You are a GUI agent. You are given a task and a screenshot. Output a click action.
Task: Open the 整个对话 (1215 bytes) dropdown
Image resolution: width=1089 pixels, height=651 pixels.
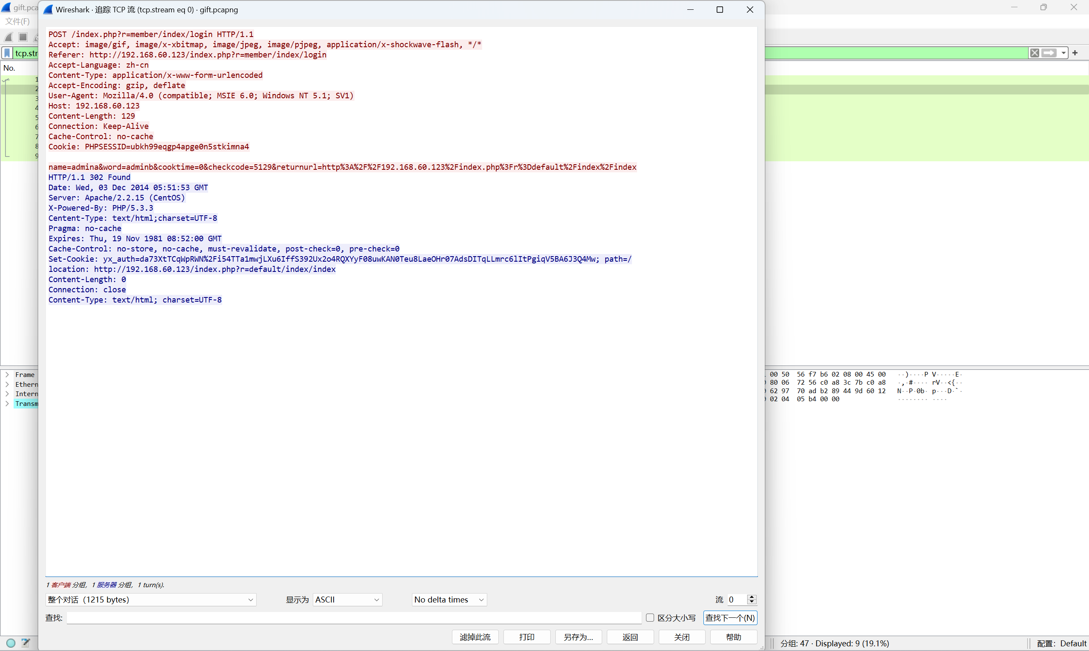click(151, 600)
